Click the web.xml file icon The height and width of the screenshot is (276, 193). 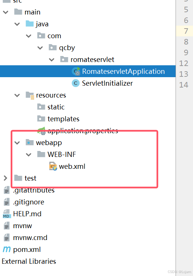click(x=53, y=166)
